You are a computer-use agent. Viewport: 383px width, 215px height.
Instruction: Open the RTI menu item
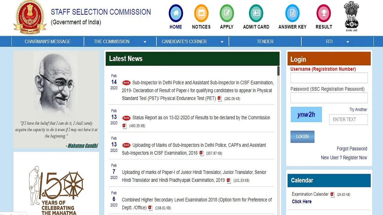(338, 42)
